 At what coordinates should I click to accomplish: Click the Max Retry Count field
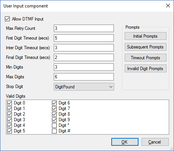pyautogui.click(x=84, y=28)
